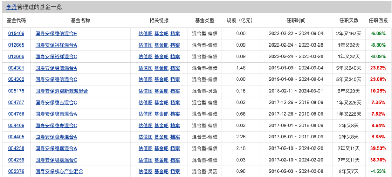The image size is (392, 177).
Task: Open 档案 for 国寿安保稳寿混合A row
Action: pyautogui.click(x=175, y=137)
